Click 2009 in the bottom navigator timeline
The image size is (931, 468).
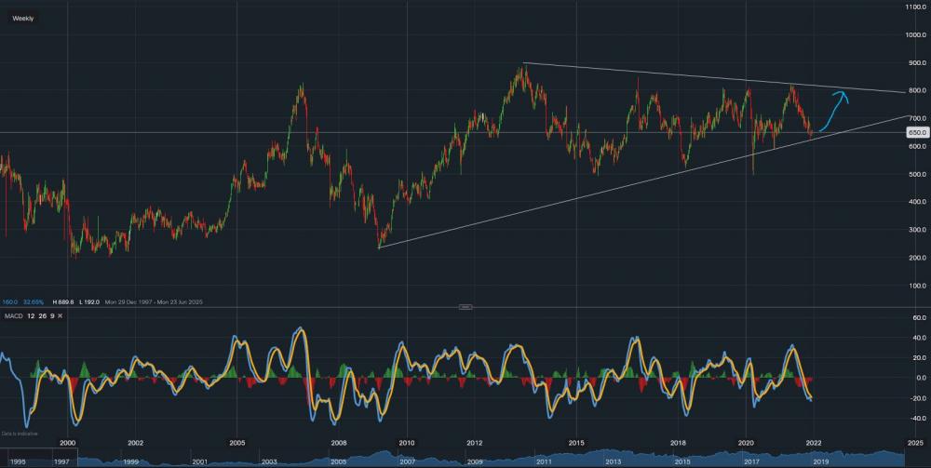(475, 461)
